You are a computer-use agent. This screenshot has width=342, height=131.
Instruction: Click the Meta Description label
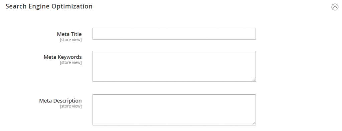pyautogui.click(x=60, y=101)
